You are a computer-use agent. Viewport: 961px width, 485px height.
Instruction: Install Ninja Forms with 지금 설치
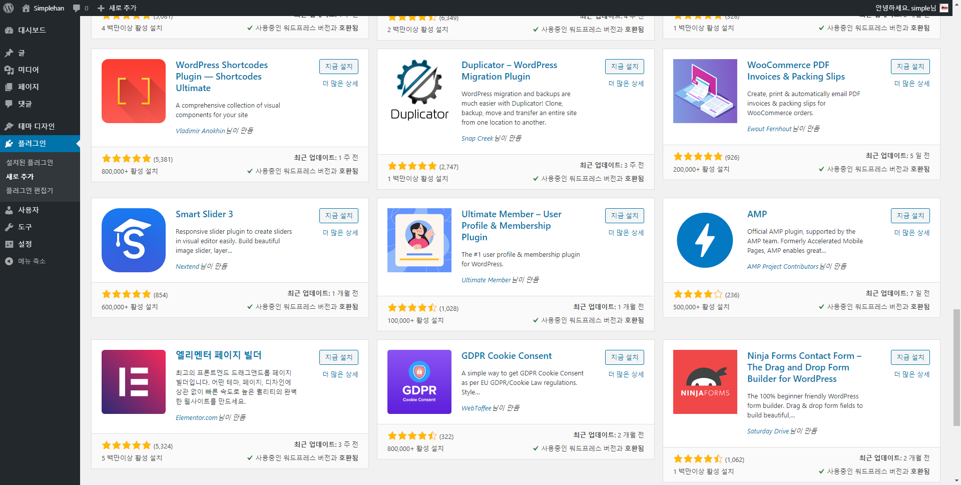pos(910,357)
